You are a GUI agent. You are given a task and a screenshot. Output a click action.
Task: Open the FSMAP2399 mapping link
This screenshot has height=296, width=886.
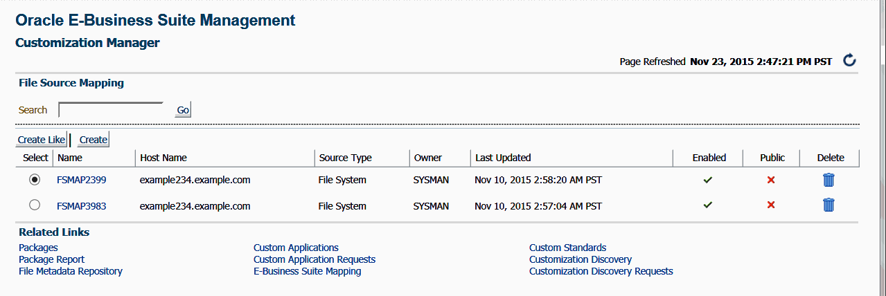[x=82, y=180]
